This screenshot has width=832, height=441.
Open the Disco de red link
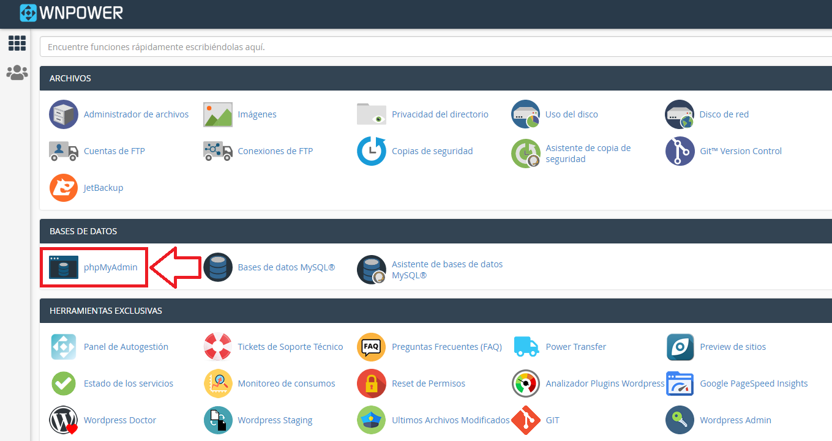tap(724, 114)
